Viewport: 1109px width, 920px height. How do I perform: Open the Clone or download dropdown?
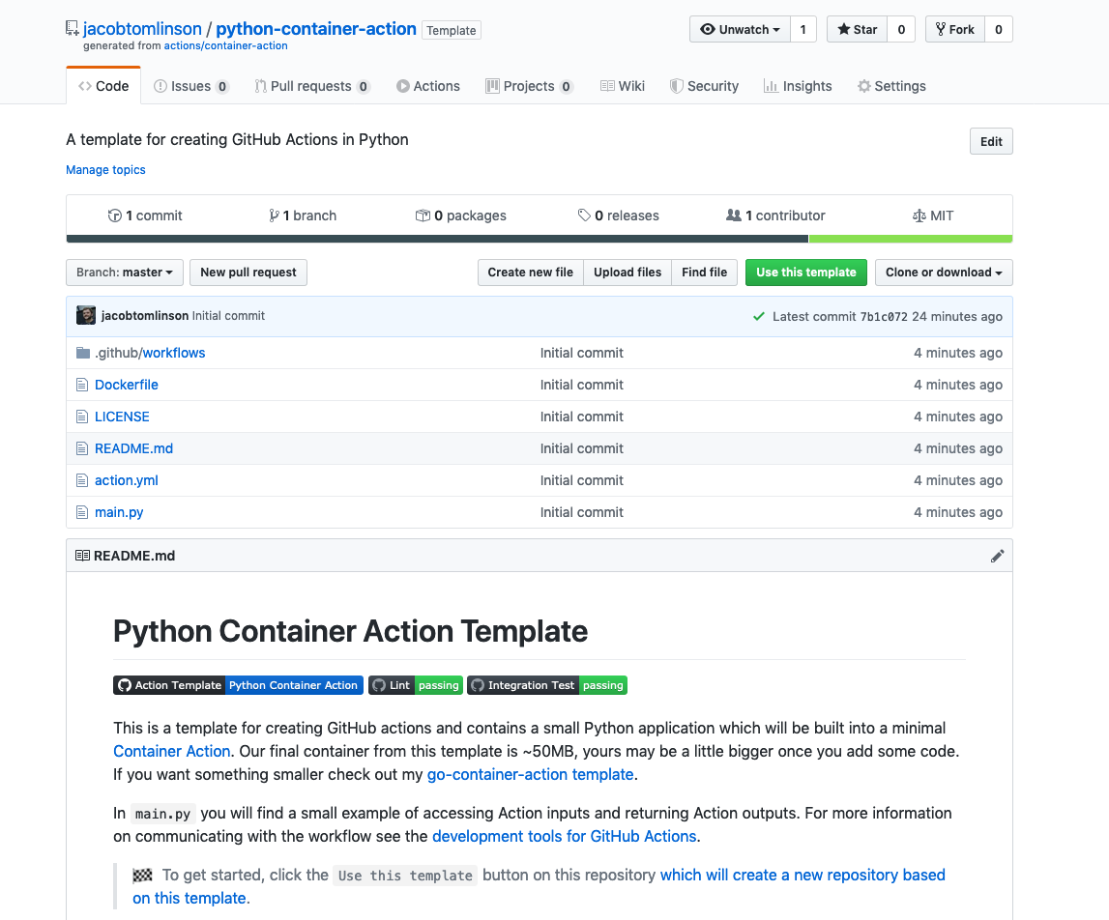tap(944, 273)
